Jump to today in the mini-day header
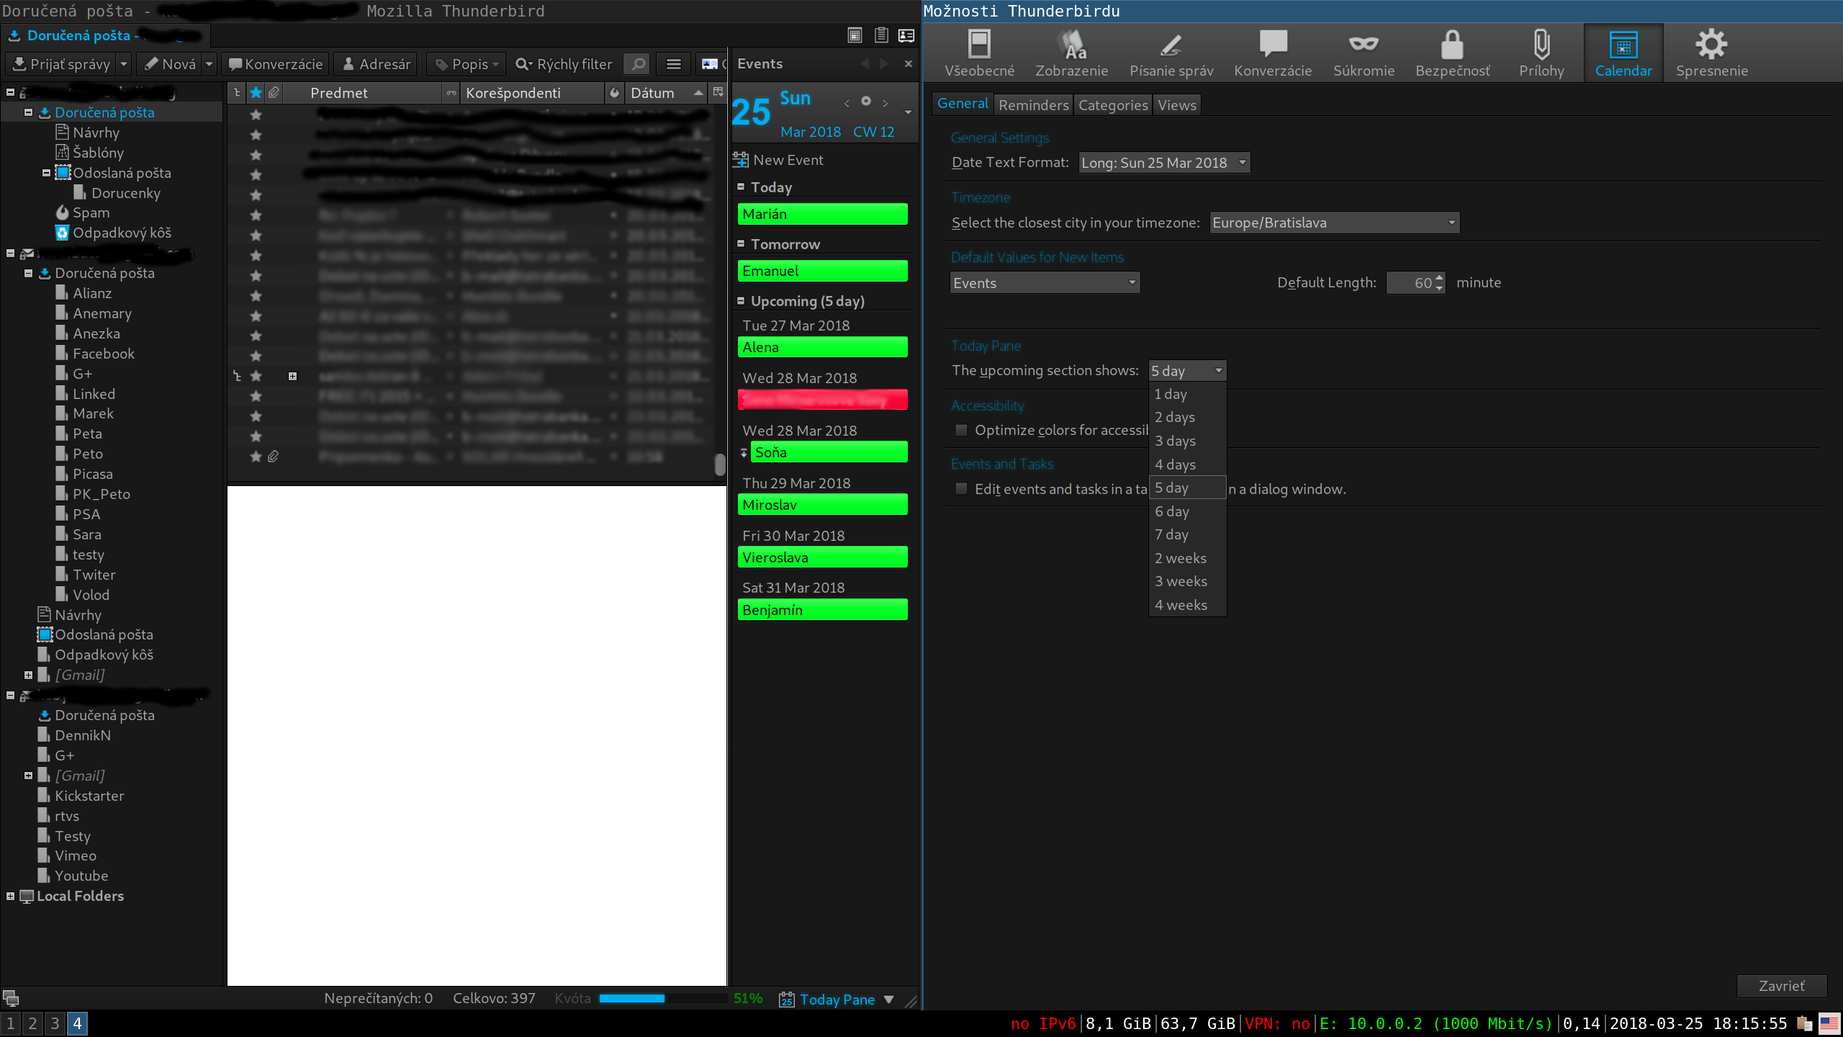This screenshot has height=1037, width=1843. pos(866,102)
